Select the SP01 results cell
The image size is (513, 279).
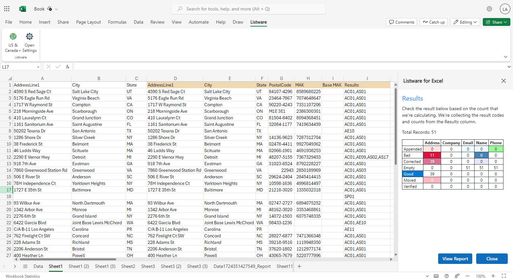click(x=367, y=196)
